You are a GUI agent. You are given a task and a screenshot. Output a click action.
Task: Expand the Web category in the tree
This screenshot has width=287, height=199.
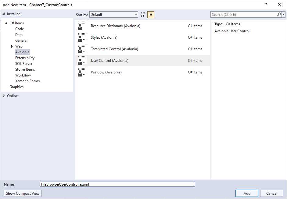(x=12, y=46)
